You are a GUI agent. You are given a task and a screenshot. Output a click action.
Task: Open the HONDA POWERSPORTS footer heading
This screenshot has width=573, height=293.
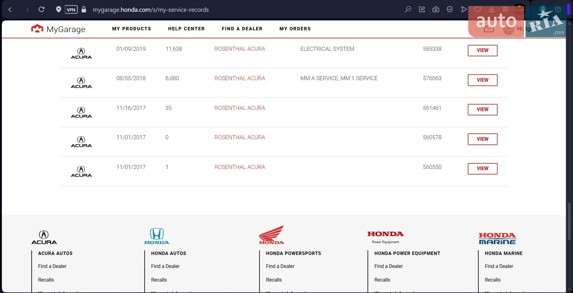294,253
